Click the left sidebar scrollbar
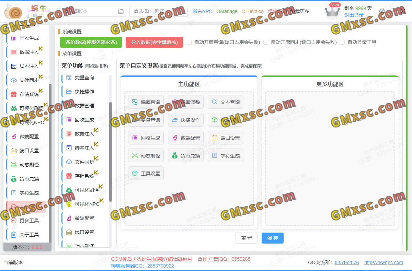The width and height of the screenshot is (412, 271). point(50,163)
